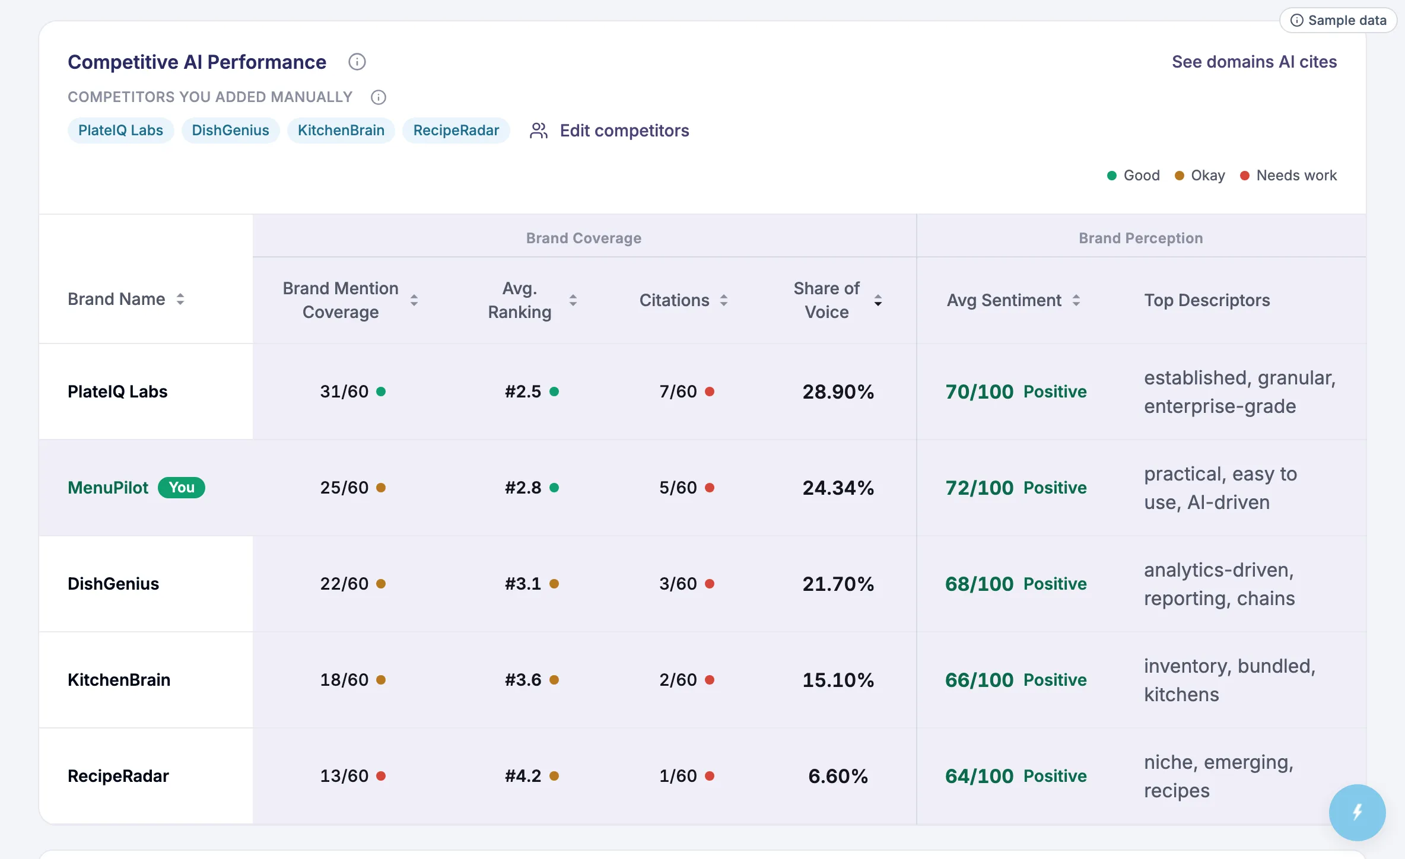This screenshot has height=859, width=1405.
Task: Click the amber Okay legend dot
Action: (1179, 176)
